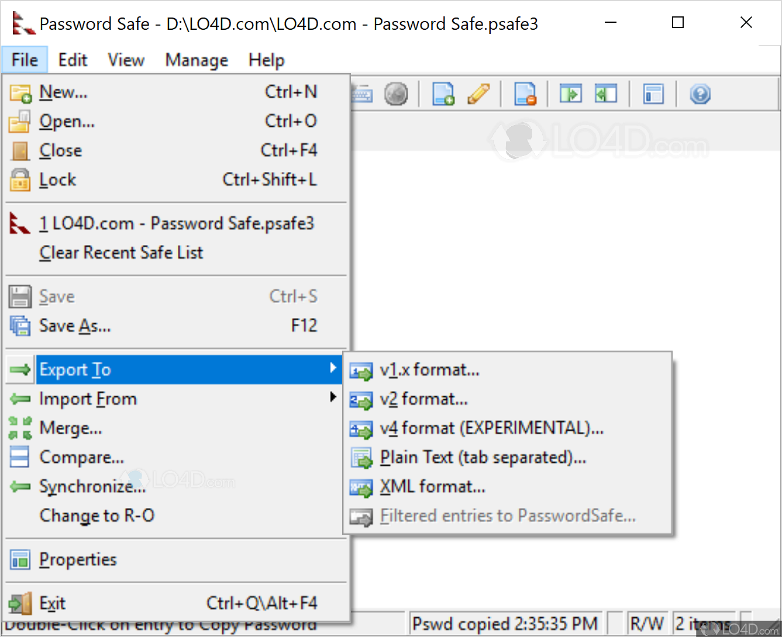
Task: Expand the Import From submenu
Action: 88,399
